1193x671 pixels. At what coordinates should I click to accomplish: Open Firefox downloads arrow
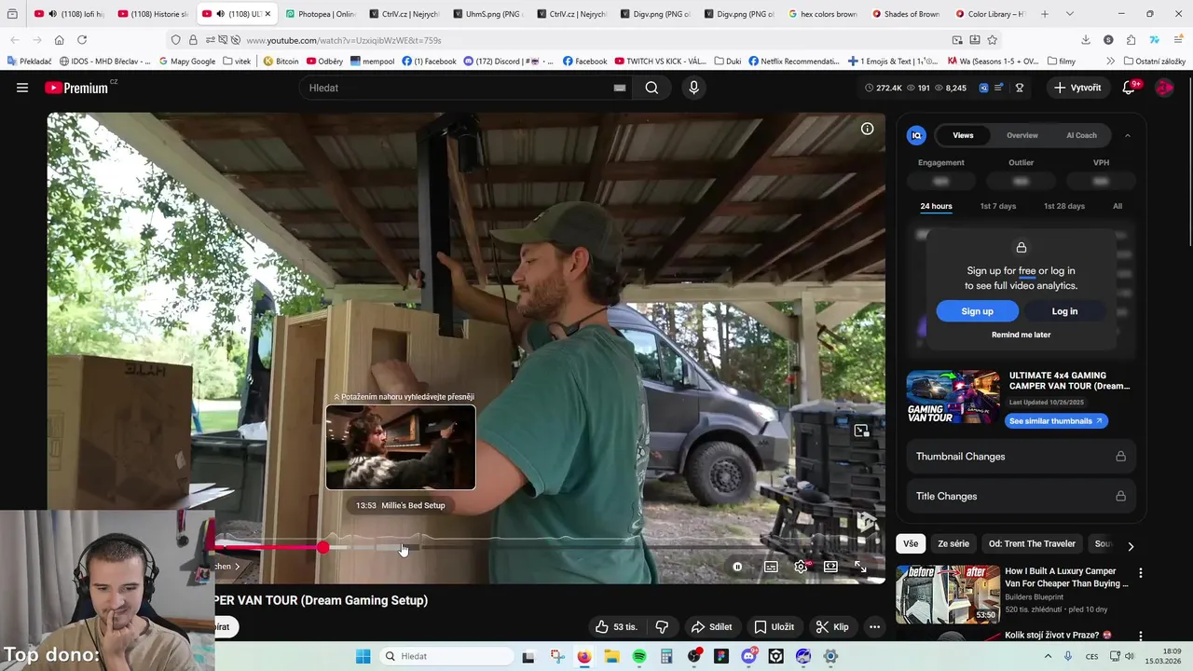(x=1086, y=40)
